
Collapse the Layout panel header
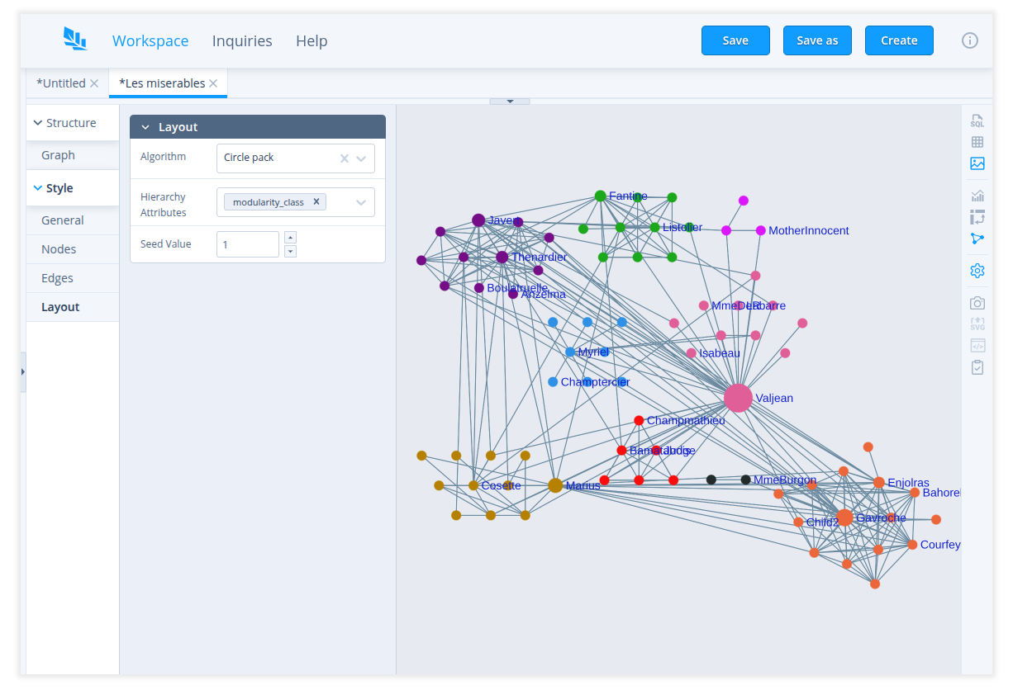[x=146, y=127]
